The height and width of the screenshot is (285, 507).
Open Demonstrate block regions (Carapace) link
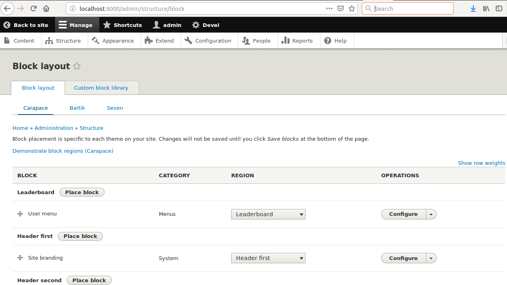point(63,151)
